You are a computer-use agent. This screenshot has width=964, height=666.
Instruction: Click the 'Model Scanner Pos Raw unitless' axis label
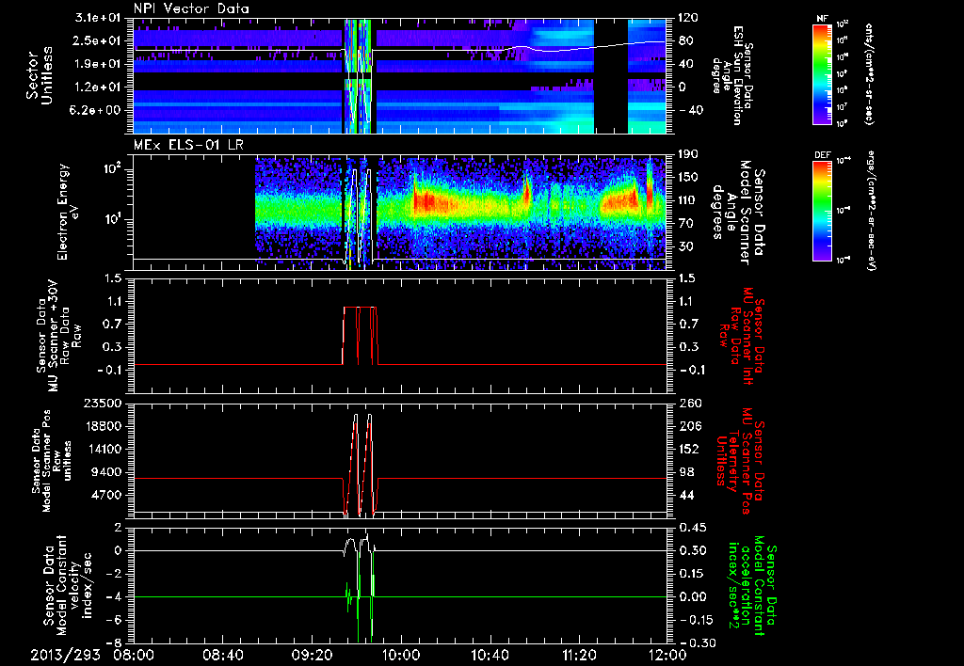coord(52,461)
